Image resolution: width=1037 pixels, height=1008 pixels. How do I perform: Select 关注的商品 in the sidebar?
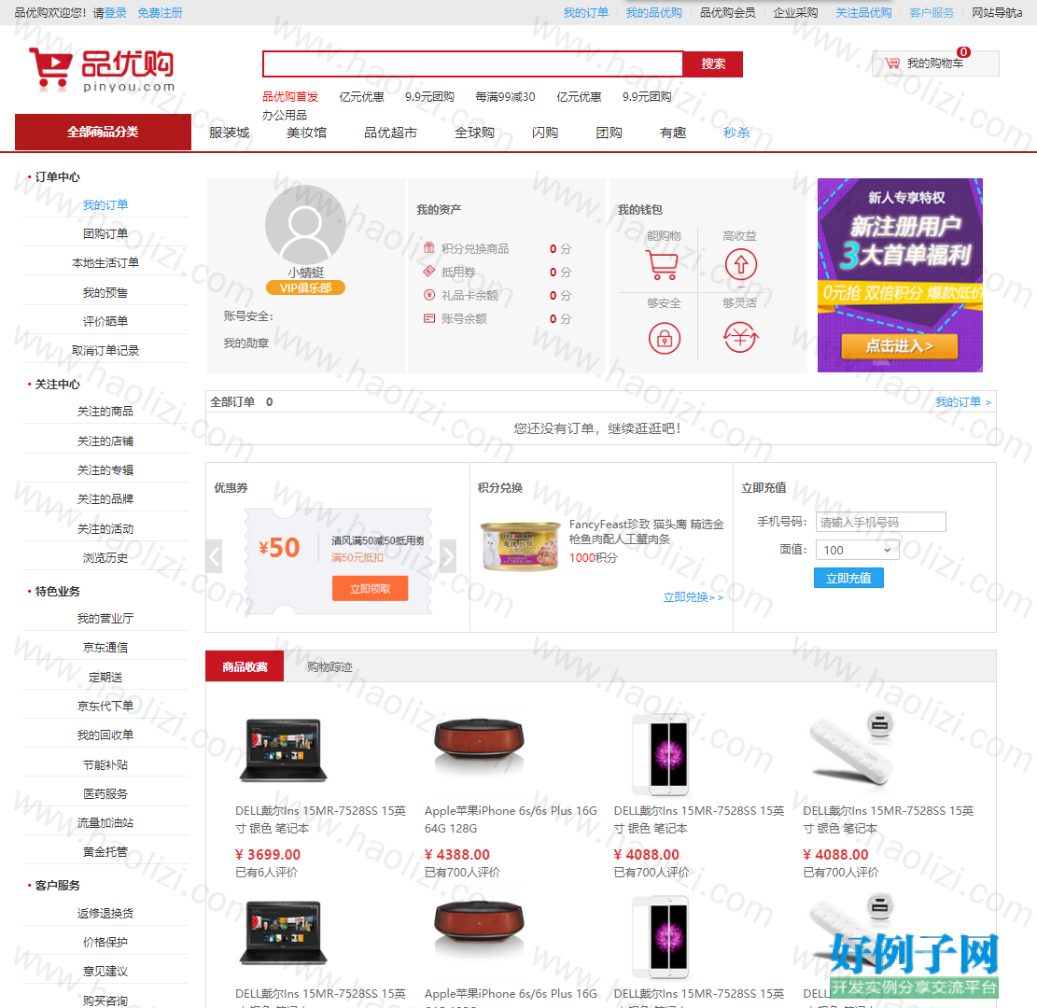[x=105, y=412]
